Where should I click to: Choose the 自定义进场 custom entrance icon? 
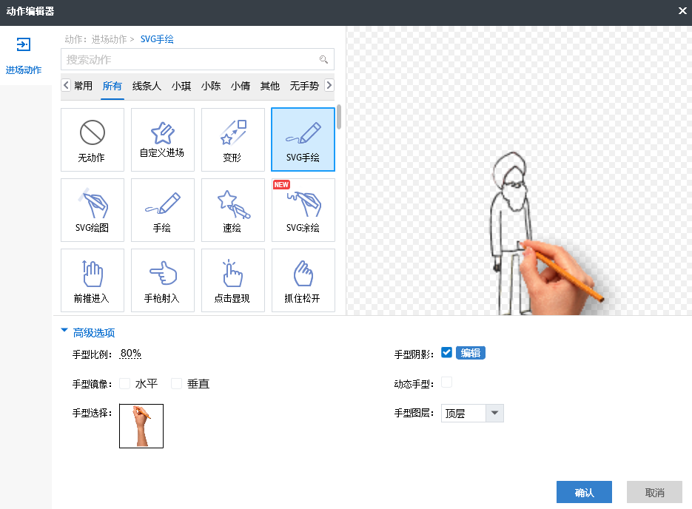[x=162, y=140]
